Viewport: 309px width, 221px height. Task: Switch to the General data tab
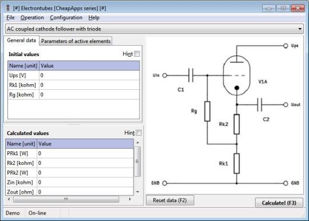22,41
